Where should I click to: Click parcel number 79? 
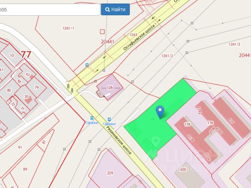(x=36, y=87)
